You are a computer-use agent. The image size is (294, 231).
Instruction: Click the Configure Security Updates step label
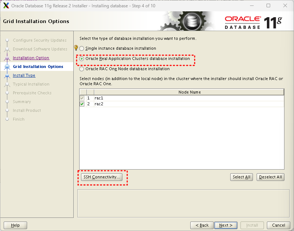pos(40,40)
